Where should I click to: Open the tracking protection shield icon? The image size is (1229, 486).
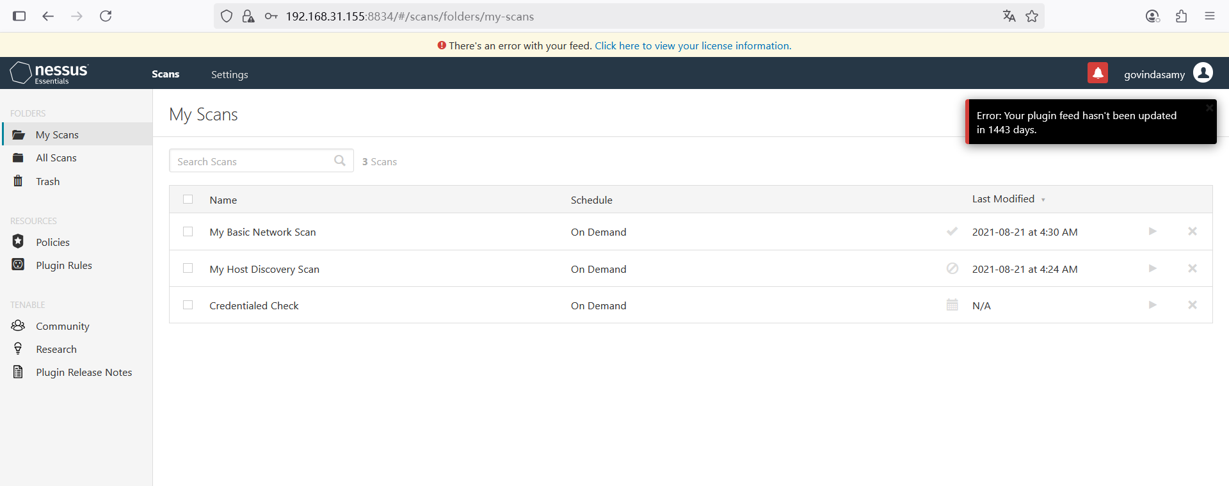(227, 16)
